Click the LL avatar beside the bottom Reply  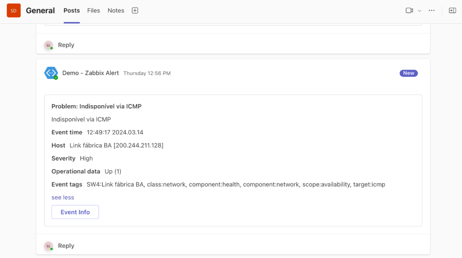[49, 246]
